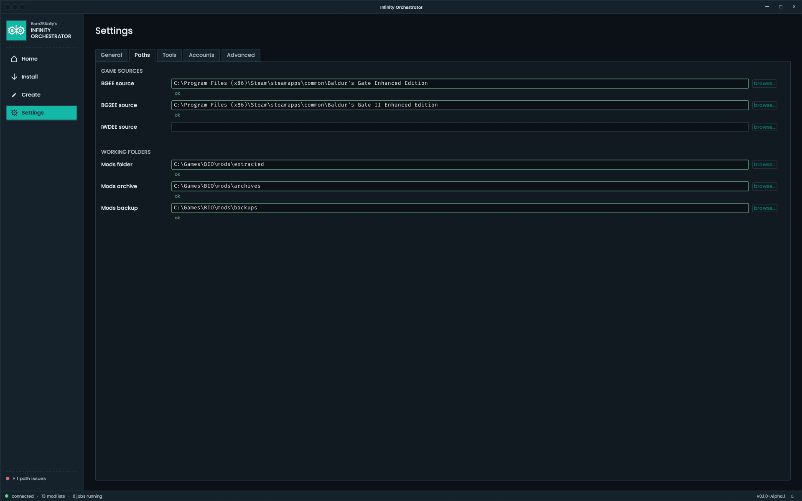This screenshot has width=802, height=501.
Task: Browse for the Mods archive path
Action: 764,186
